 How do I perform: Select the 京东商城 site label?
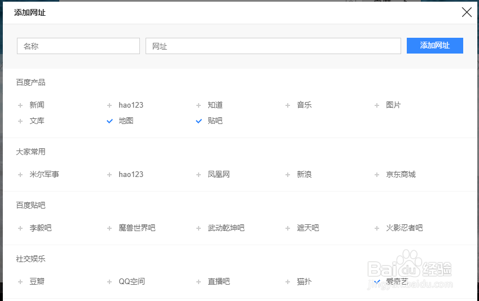[401, 174]
